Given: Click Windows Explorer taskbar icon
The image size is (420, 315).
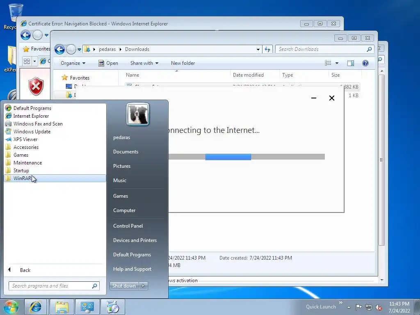Looking at the screenshot, I should pyautogui.click(x=62, y=307).
